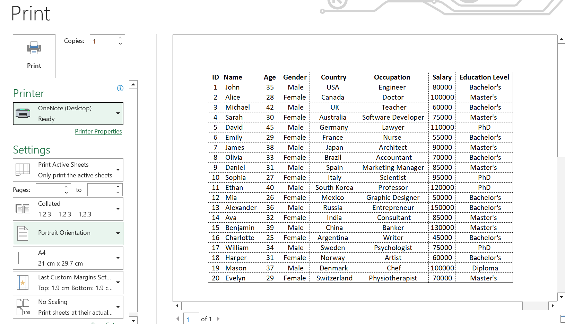Click the Pages end input field
This screenshot has width=565, height=324.
[x=101, y=190]
